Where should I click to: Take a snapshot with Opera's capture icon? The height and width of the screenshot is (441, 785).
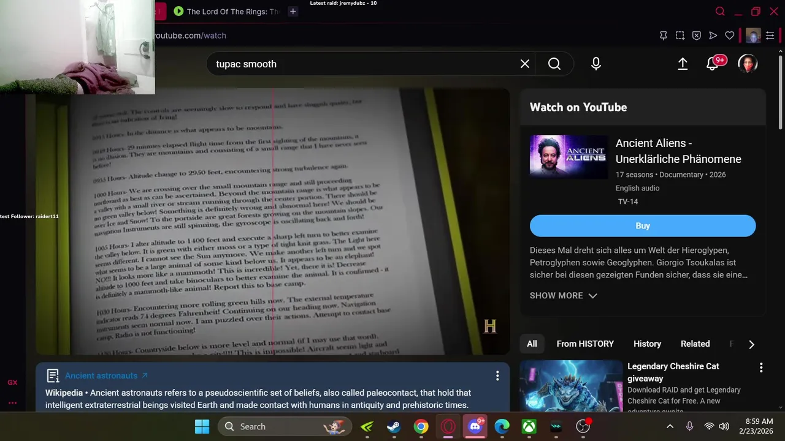(x=680, y=36)
